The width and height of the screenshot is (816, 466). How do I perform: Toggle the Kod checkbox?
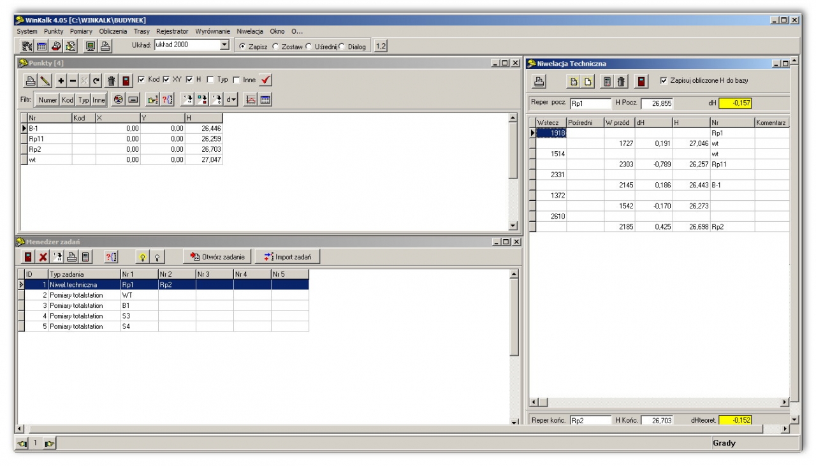click(142, 80)
